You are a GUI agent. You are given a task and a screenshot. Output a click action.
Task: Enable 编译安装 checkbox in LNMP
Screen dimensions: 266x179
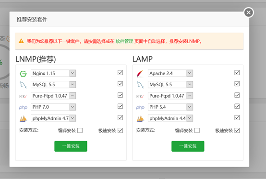coord(80,131)
